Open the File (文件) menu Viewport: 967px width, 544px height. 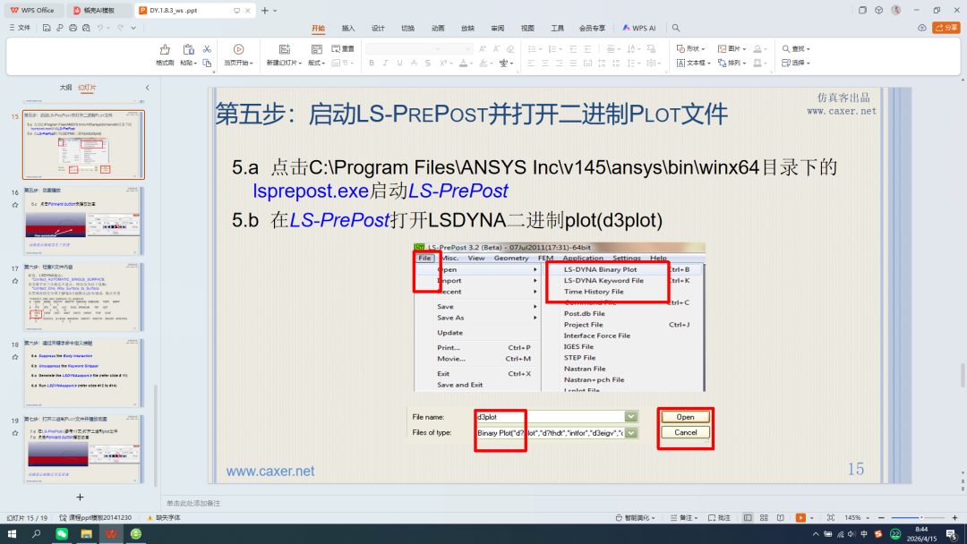20,28
